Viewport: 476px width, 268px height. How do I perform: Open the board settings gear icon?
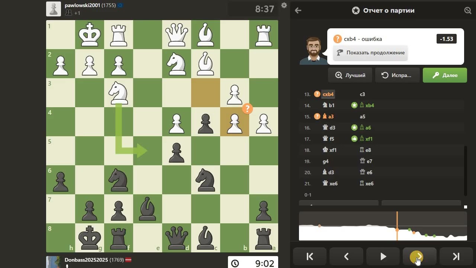tap(284, 5)
